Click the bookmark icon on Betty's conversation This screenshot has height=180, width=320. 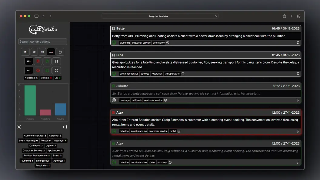point(114,28)
